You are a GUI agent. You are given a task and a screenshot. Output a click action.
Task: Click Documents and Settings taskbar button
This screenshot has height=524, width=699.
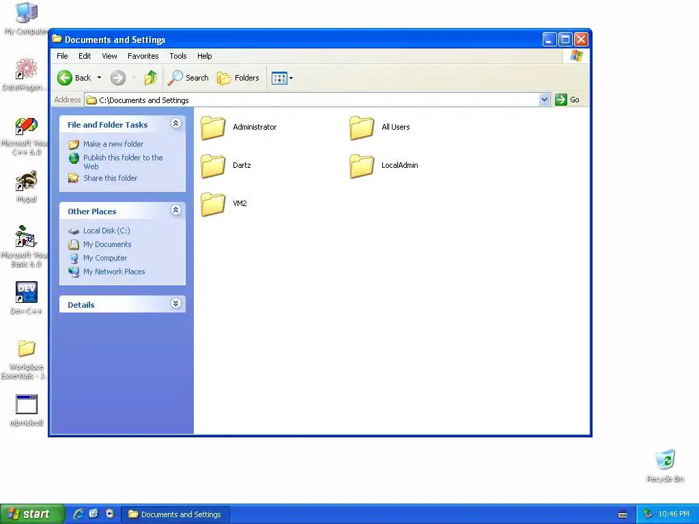pos(175,514)
